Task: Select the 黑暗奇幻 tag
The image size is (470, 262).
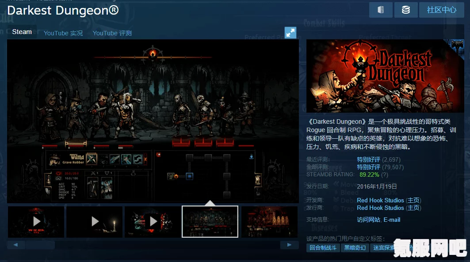Action: point(355,248)
